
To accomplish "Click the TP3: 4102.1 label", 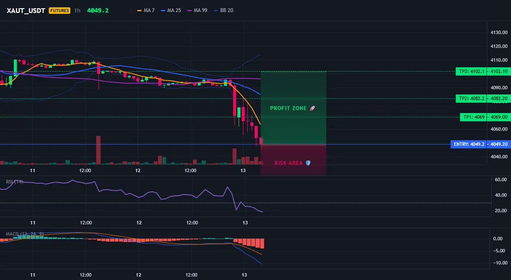I will coord(471,71).
